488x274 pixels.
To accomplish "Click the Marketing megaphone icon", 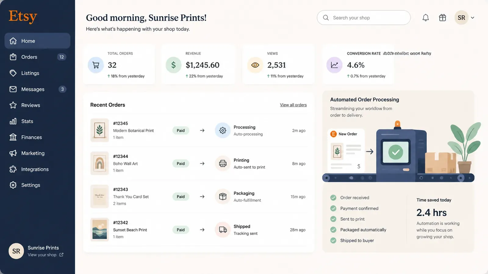I will point(13,153).
